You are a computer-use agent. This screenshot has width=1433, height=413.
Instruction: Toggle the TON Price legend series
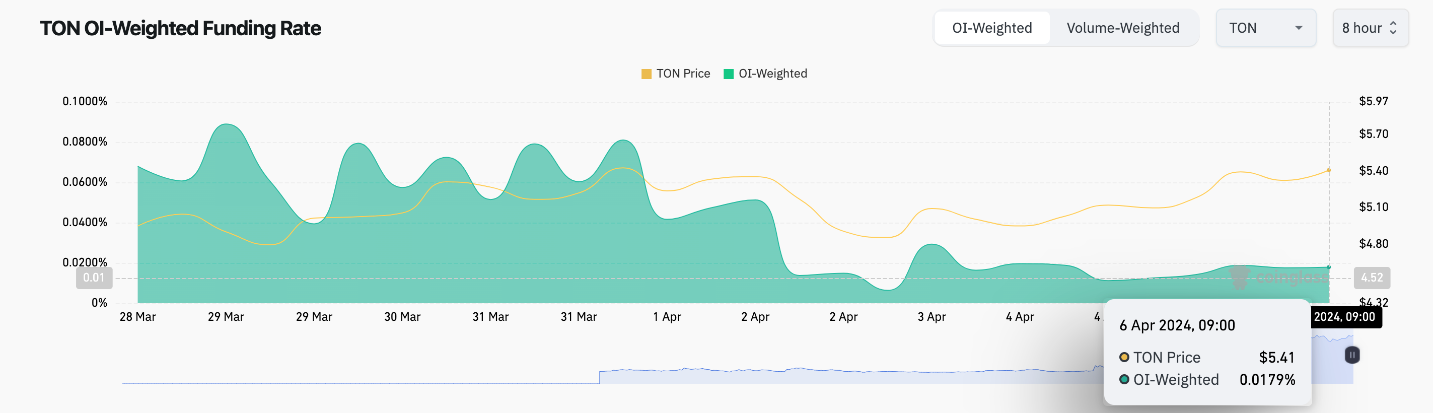(x=676, y=74)
